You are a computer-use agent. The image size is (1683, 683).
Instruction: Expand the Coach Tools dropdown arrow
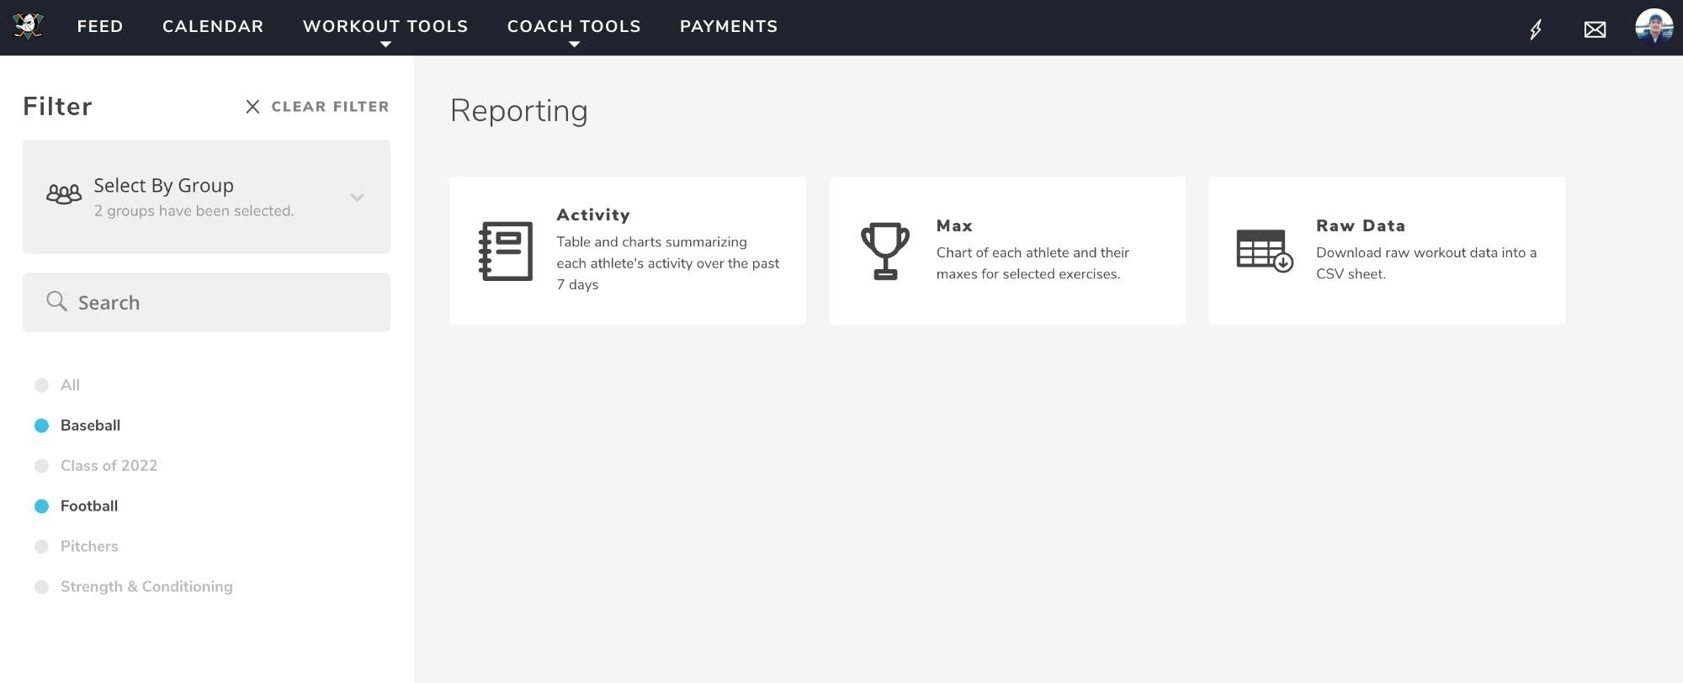[574, 45]
